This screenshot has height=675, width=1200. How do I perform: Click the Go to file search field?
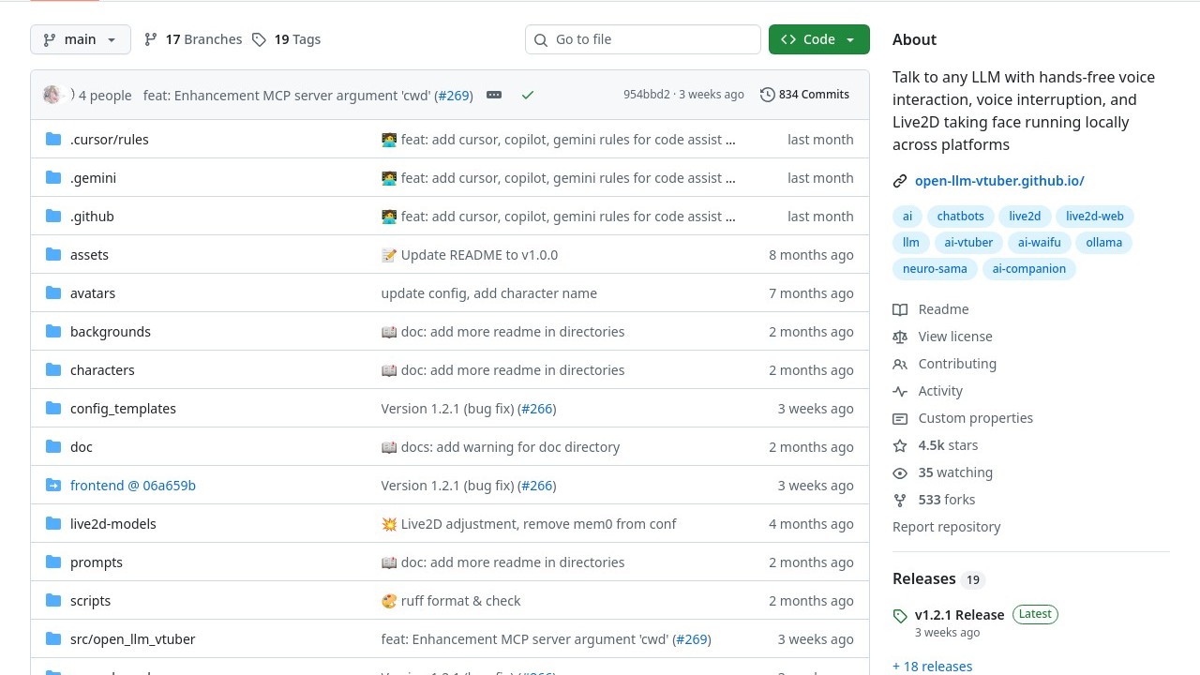point(643,39)
